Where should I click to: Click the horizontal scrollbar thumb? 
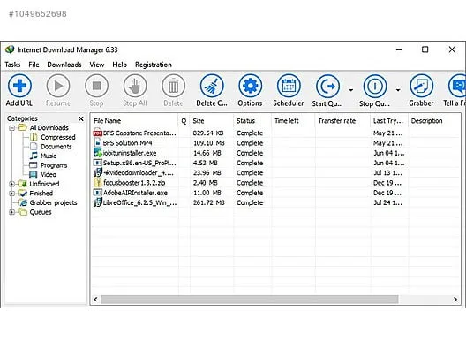click(250, 300)
